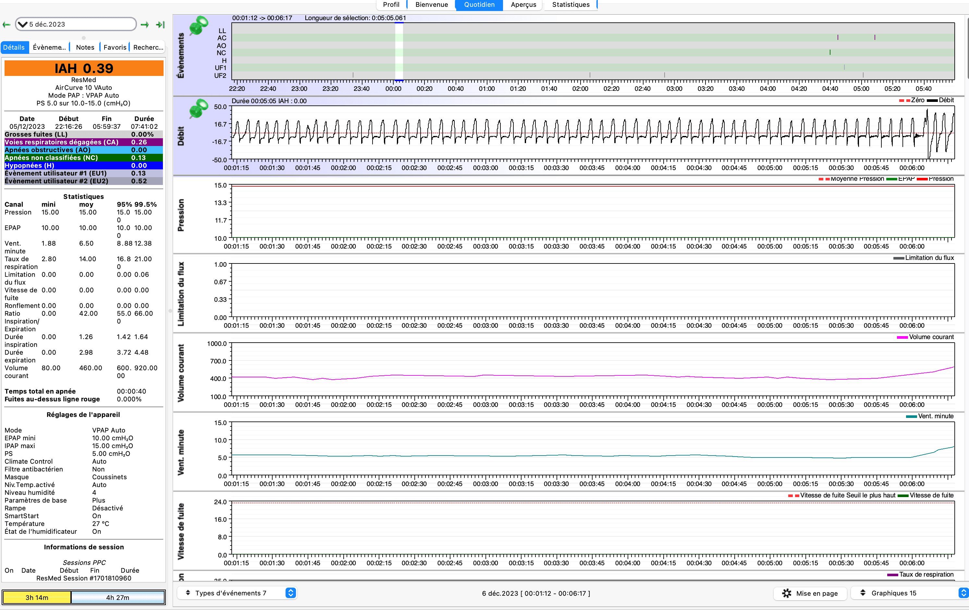The image size is (969, 610).
Task: Switch to the Bienvenue tab
Action: [x=431, y=5]
